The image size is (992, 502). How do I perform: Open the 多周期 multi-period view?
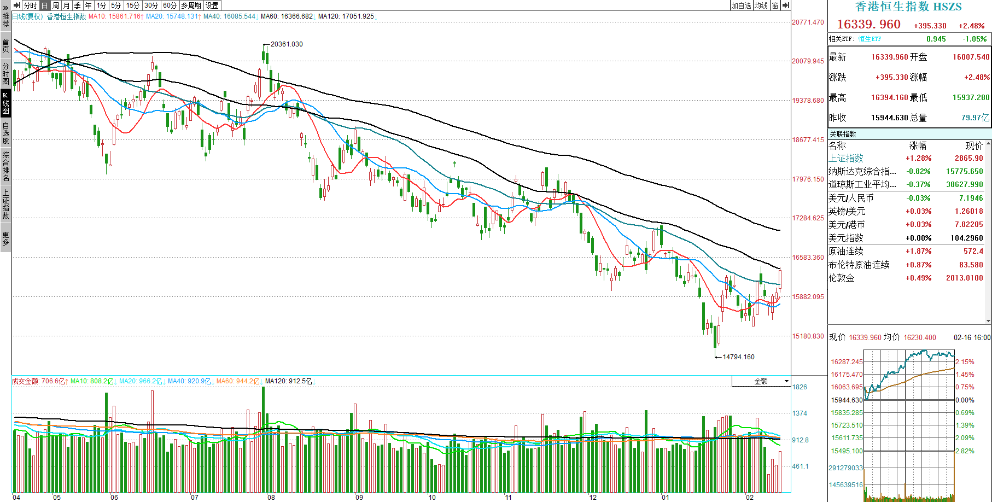pos(191,5)
